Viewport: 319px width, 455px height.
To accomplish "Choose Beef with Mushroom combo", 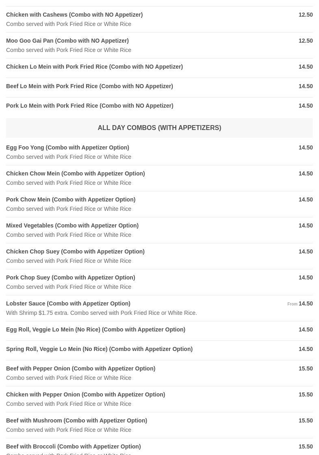I will [76, 421].
